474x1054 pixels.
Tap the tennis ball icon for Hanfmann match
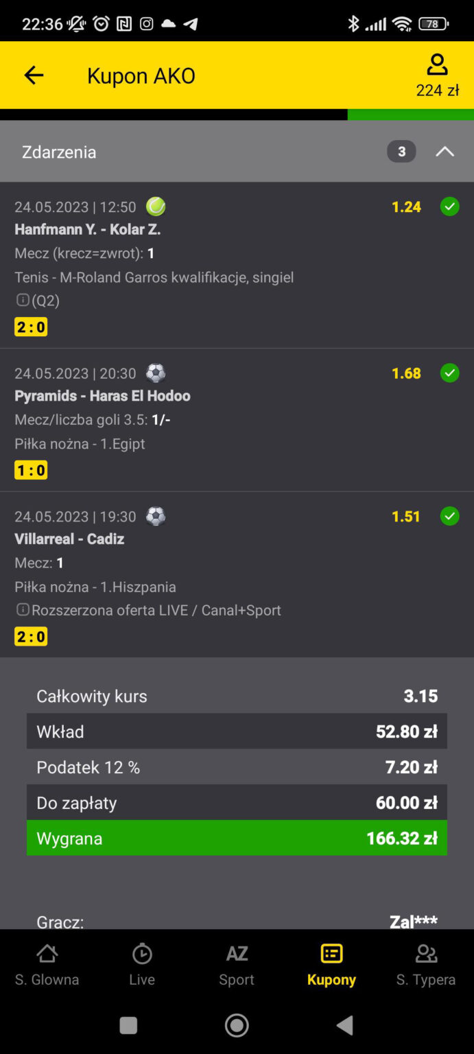(156, 207)
